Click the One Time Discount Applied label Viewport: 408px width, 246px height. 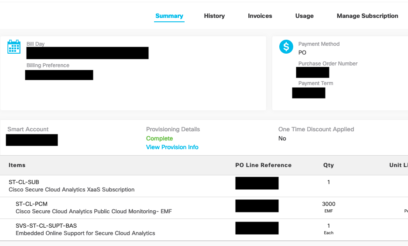(x=316, y=129)
